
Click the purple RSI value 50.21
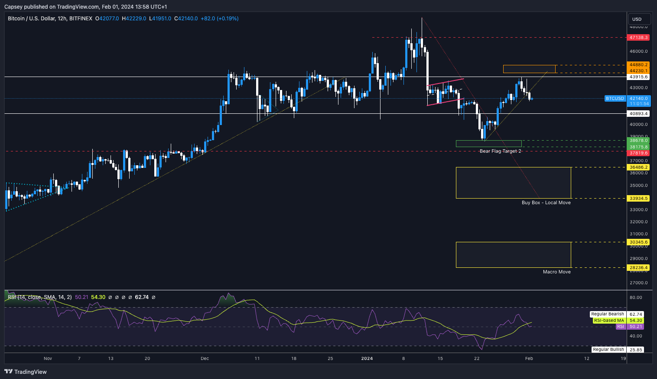coord(81,297)
